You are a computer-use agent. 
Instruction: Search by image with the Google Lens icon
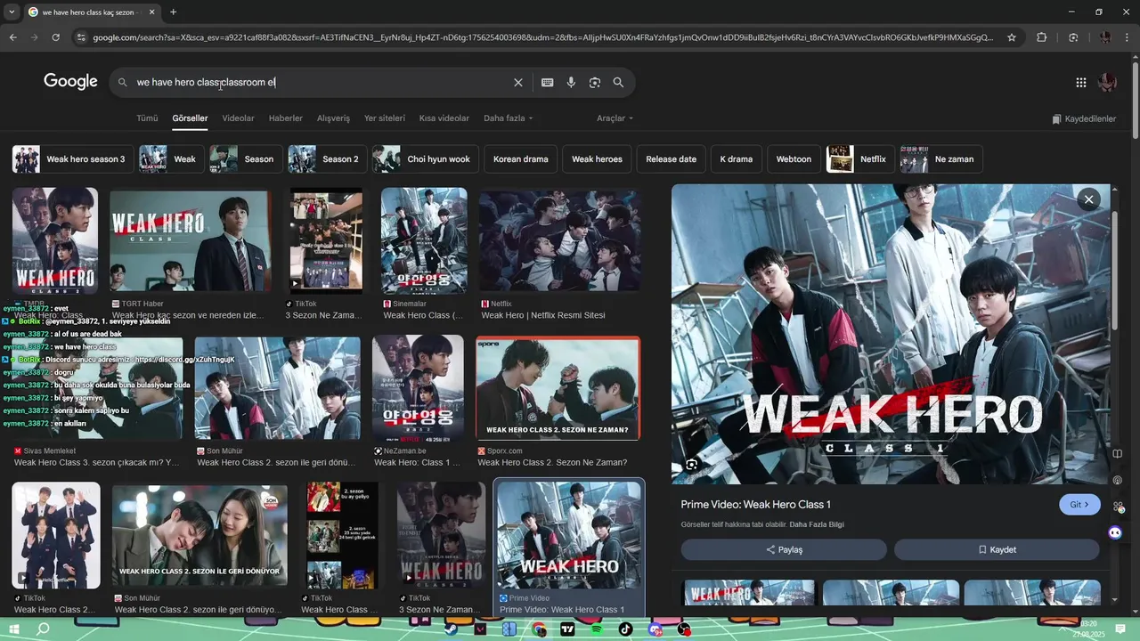click(594, 83)
